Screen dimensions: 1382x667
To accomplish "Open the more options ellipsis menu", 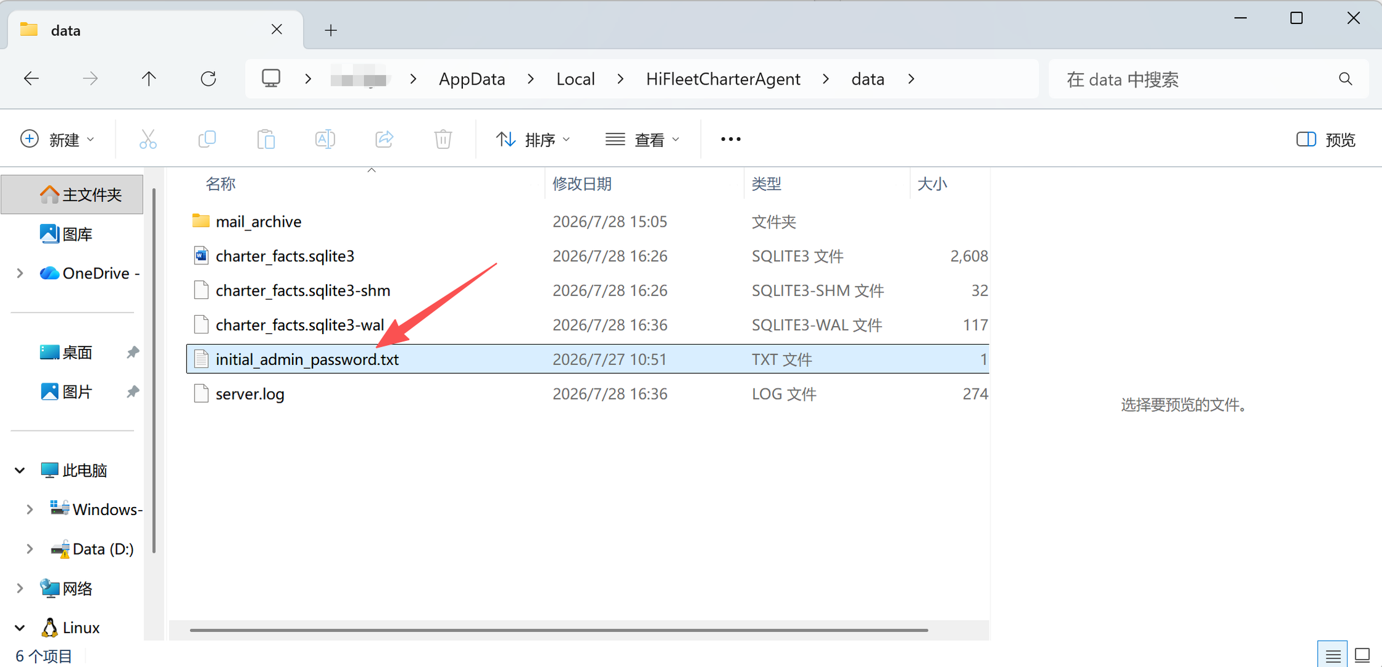I will coord(731,139).
